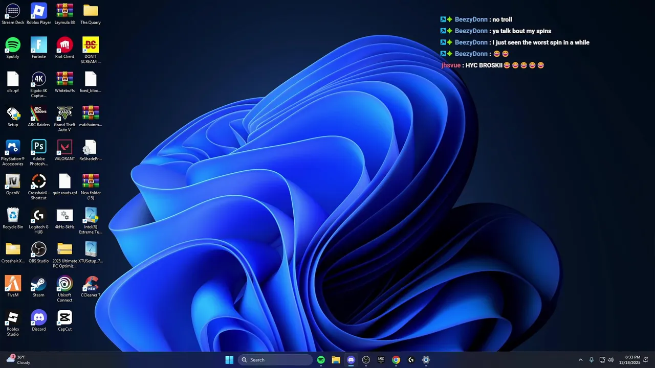Select the Riot Client desktop icon
655x368 pixels.
pyautogui.click(x=64, y=48)
